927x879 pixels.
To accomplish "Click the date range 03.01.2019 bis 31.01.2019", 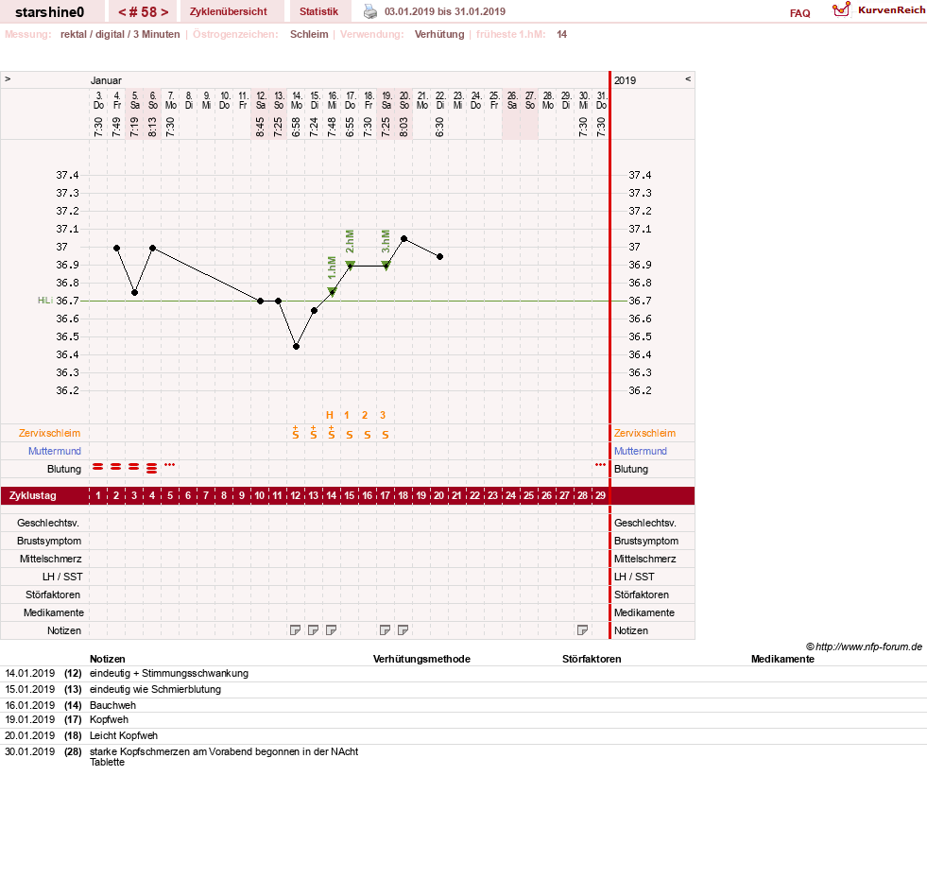I will pos(444,11).
